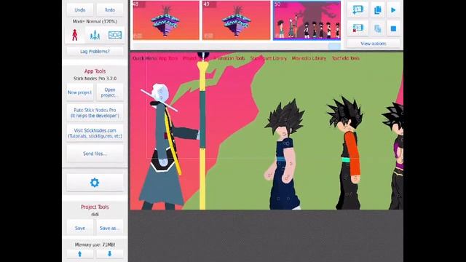Select the camera view mode icon
The image size is (466, 262).
(115, 35)
